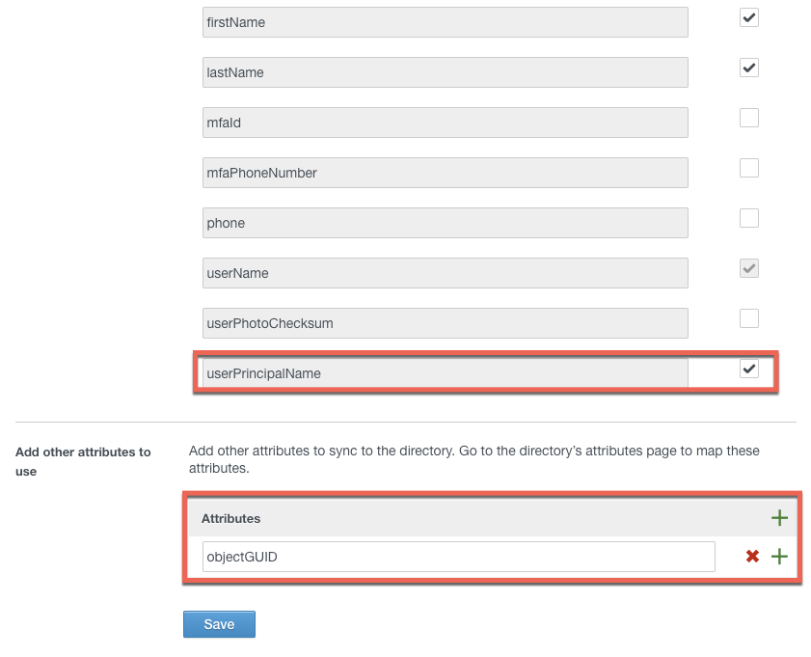Select the phone attribute field
The image size is (811, 657).
pos(445,223)
